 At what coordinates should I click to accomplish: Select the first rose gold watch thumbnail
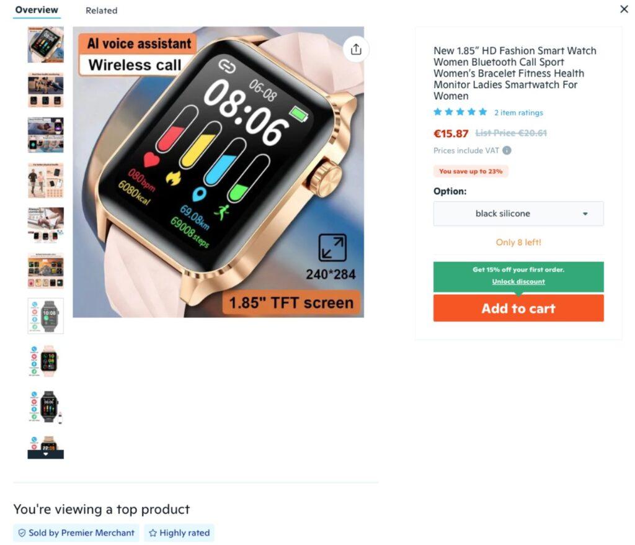pos(45,45)
